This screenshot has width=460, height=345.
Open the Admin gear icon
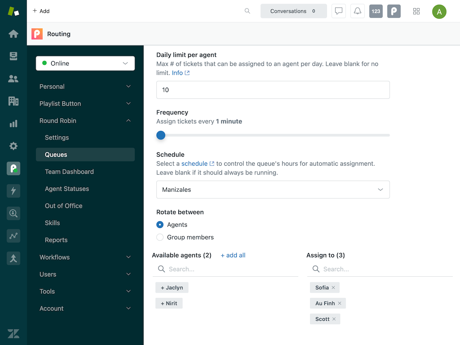click(x=13, y=146)
